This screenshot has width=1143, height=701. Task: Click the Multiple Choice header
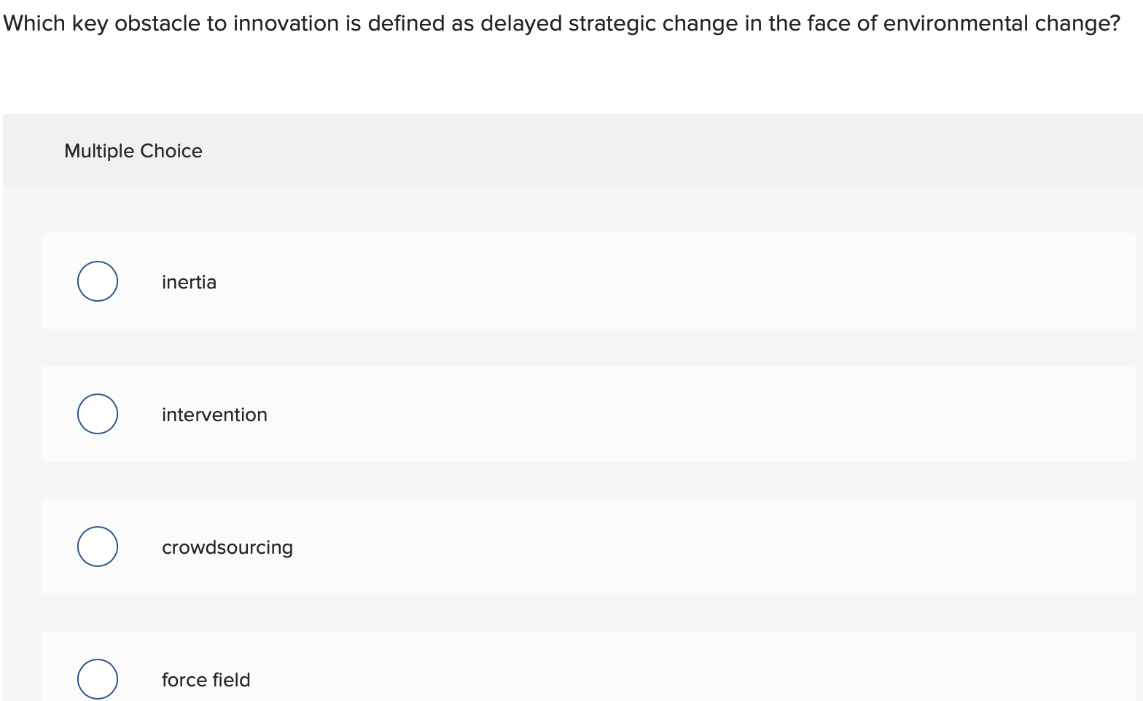pos(133,151)
